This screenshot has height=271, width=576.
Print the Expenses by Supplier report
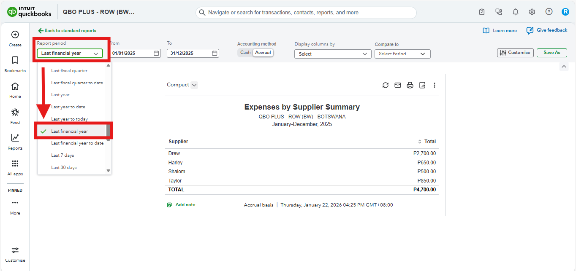[410, 85]
